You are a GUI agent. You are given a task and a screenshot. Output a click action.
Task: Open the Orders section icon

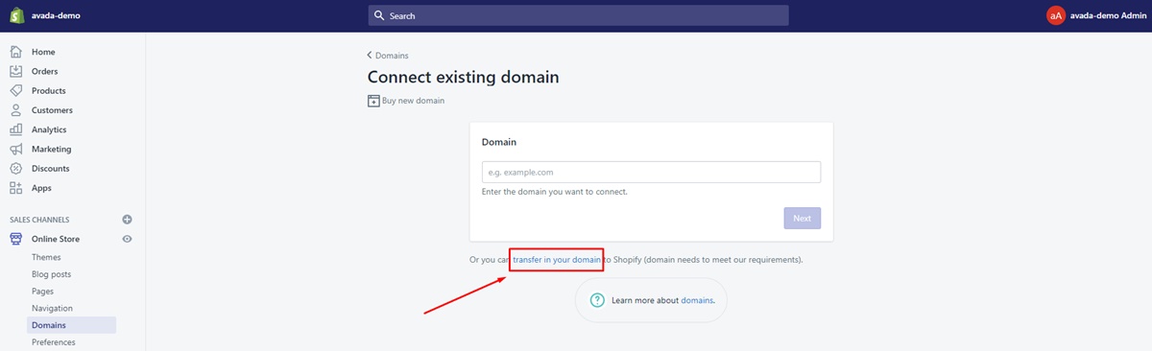[x=15, y=71]
